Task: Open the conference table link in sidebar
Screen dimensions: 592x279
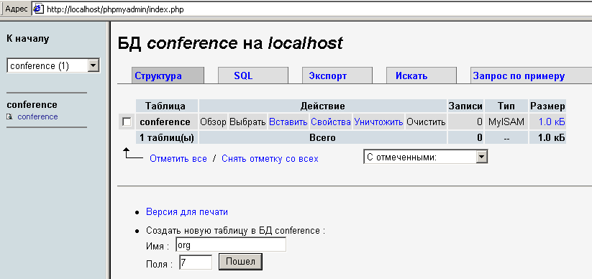Action: pos(37,116)
